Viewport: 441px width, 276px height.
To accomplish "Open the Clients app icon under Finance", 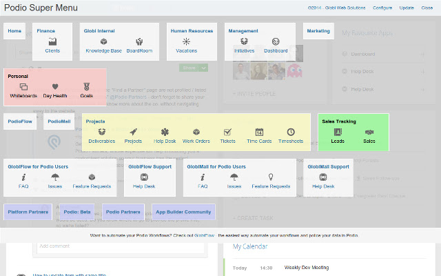I will click(x=52, y=41).
